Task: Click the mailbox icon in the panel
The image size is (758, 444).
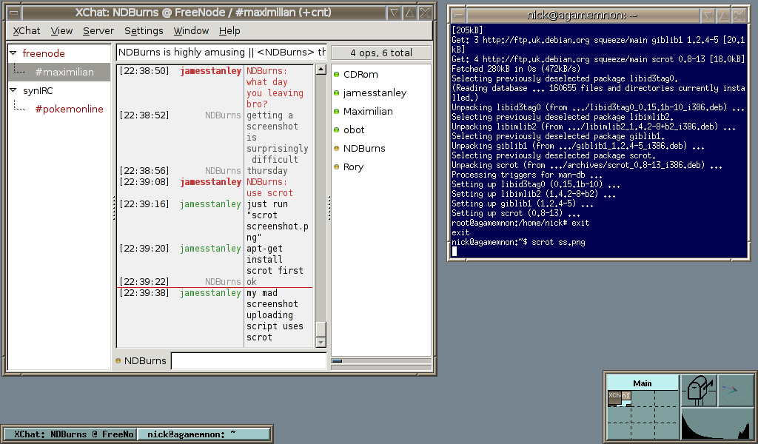Action: point(698,390)
